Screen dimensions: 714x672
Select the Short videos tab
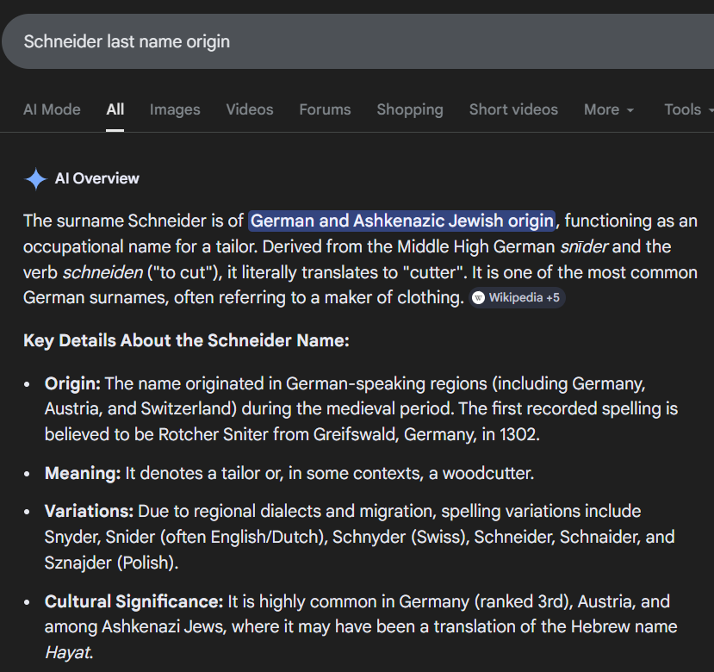tap(513, 109)
